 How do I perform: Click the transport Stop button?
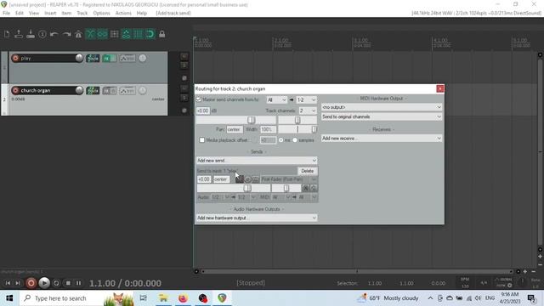click(68, 283)
